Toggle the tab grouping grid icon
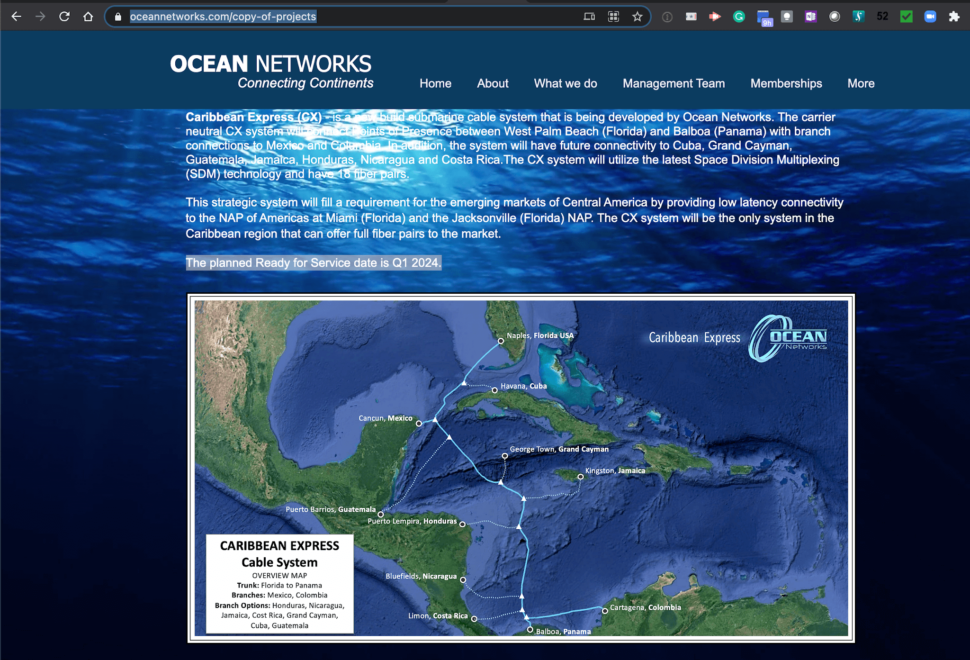The height and width of the screenshot is (660, 970). click(613, 16)
